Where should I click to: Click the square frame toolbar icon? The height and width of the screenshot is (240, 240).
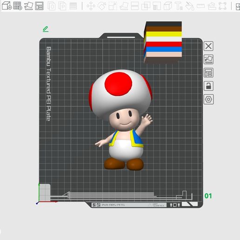pyautogui.click(x=223, y=6)
